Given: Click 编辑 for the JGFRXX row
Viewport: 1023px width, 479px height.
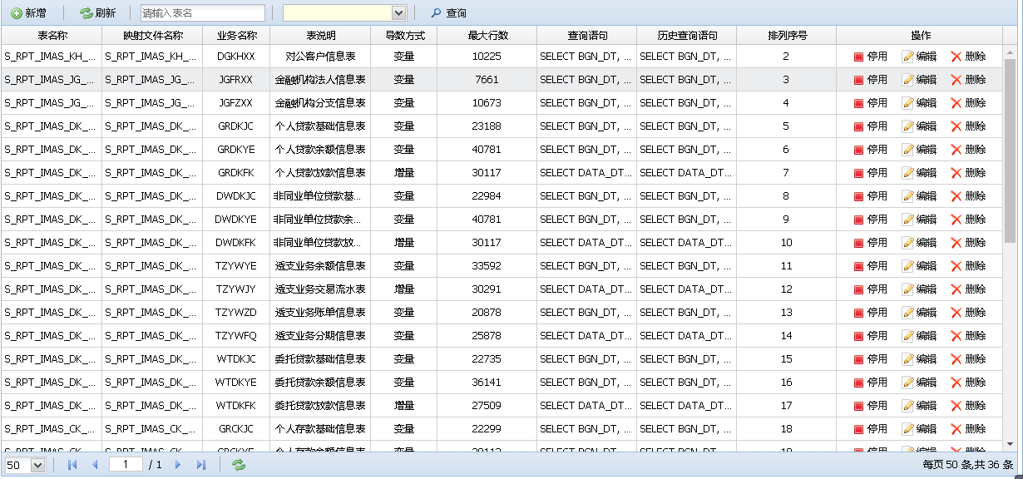Looking at the screenshot, I should pyautogui.click(x=919, y=80).
